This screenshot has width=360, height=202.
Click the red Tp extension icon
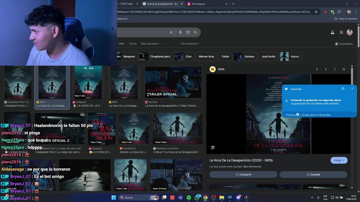pyautogui.click(x=325, y=12)
